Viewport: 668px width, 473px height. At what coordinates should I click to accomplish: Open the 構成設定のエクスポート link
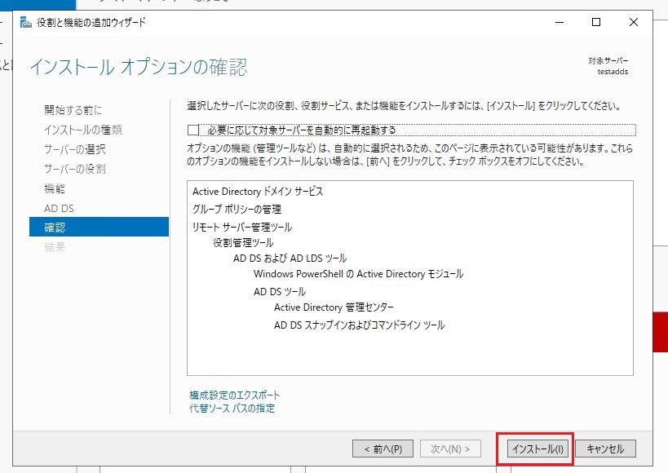[234, 395]
